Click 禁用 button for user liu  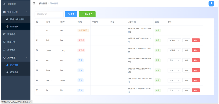[186, 90]
